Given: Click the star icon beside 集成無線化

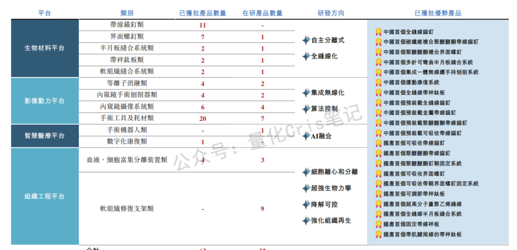Looking at the screenshot, I should pos(306,93).
